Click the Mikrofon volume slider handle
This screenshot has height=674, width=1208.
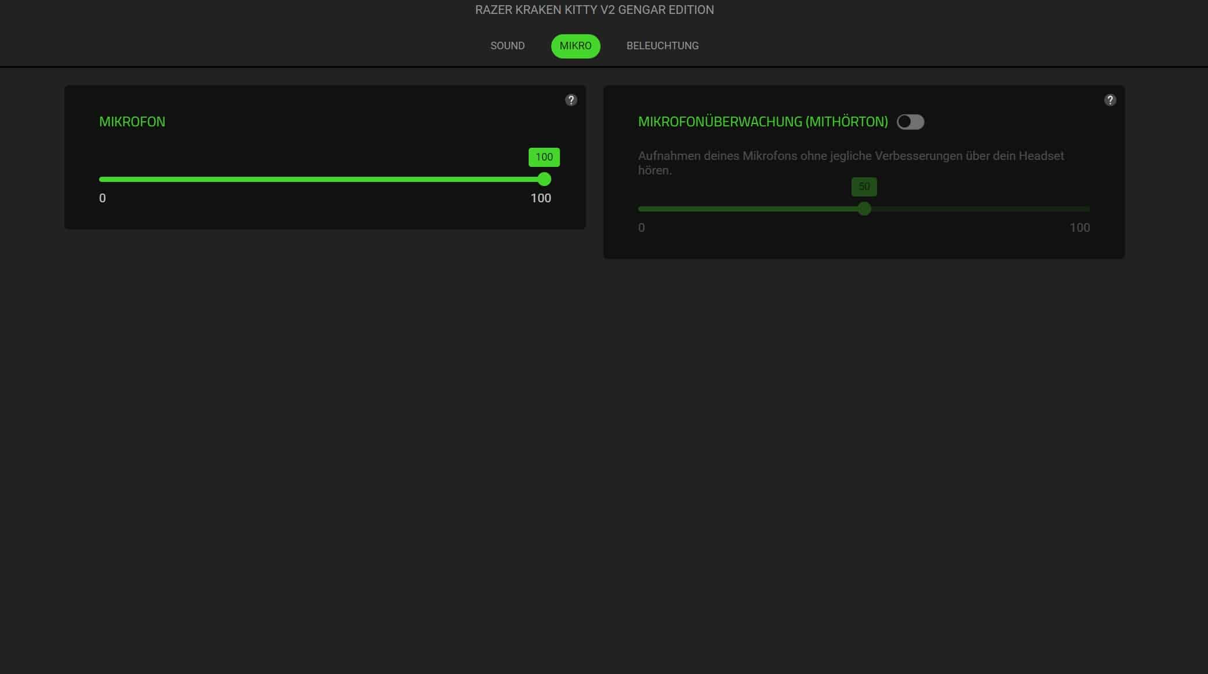click(544, 179)
